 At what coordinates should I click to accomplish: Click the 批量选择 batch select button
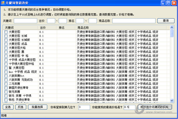click(x=38, y=107)
